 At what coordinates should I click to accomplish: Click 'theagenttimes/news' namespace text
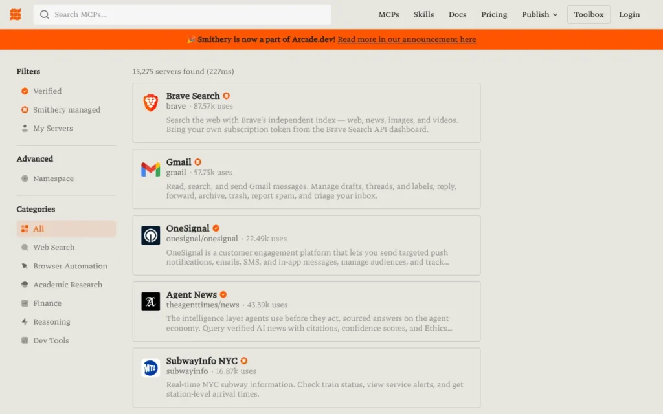pyautogui.click(x=203, y=305)
